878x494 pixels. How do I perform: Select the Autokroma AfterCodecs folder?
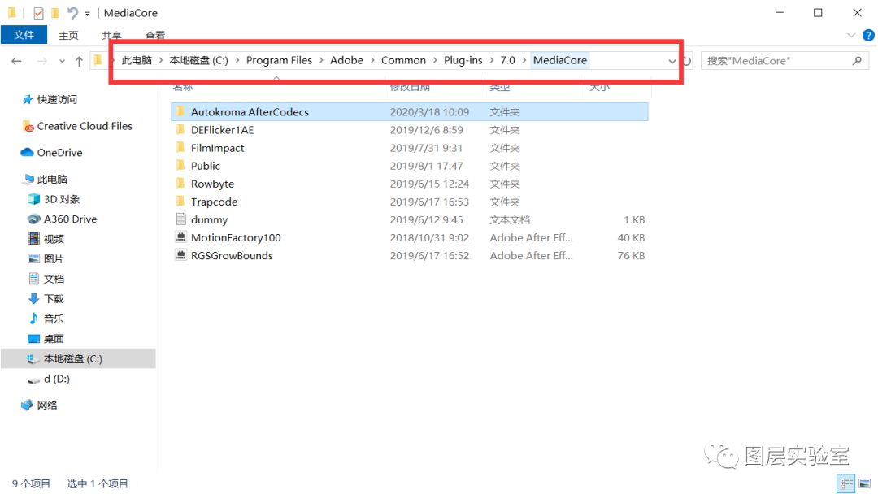coord(409,112)
